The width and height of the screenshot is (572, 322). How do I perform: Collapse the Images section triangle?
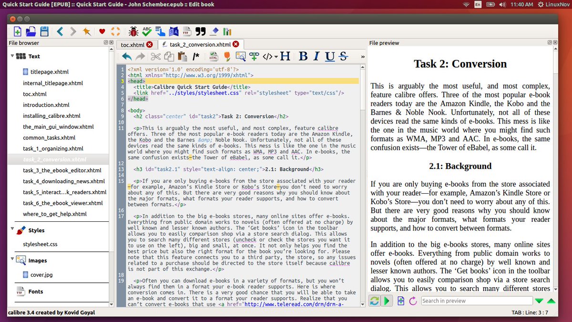pyautogui.click(x=12, y=260)
